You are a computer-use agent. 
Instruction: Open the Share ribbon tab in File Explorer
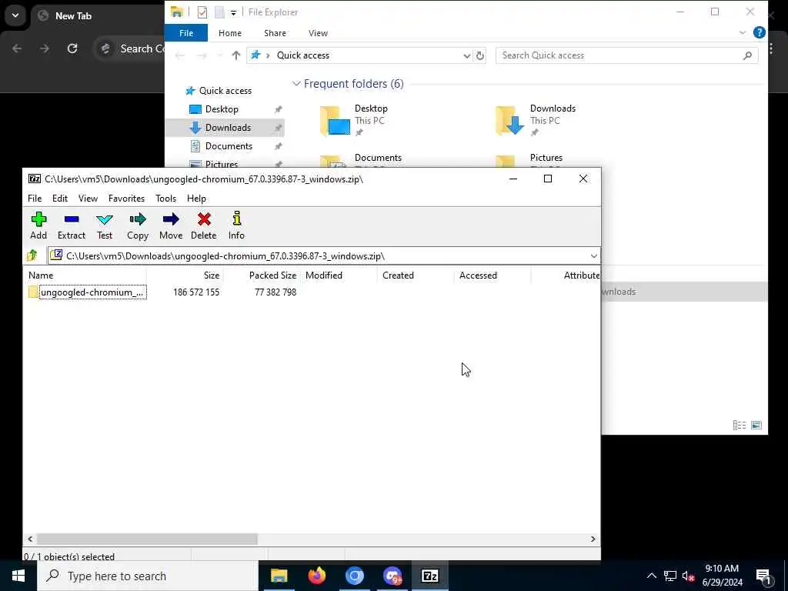coord(275,33)
